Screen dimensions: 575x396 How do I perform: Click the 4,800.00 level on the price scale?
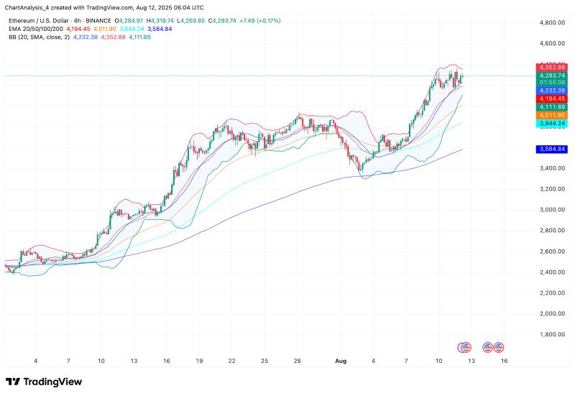[x=551, y=23]
